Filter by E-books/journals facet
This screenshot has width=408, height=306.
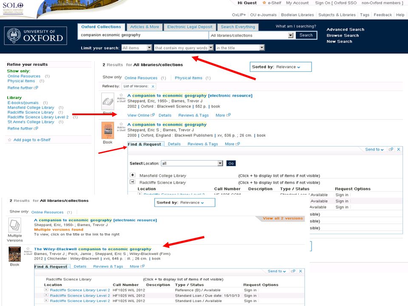coord(23,103)
